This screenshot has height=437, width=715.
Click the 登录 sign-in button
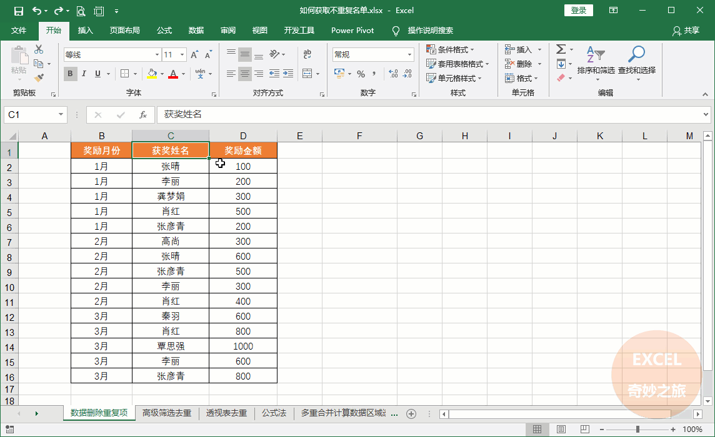[x=579, y=11]
